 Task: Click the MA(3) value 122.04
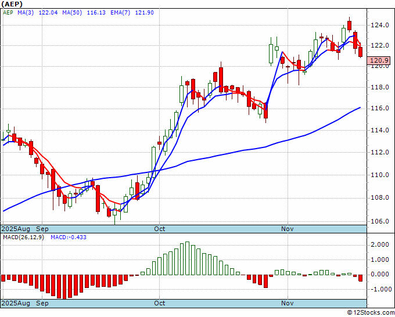coord(48,13)
